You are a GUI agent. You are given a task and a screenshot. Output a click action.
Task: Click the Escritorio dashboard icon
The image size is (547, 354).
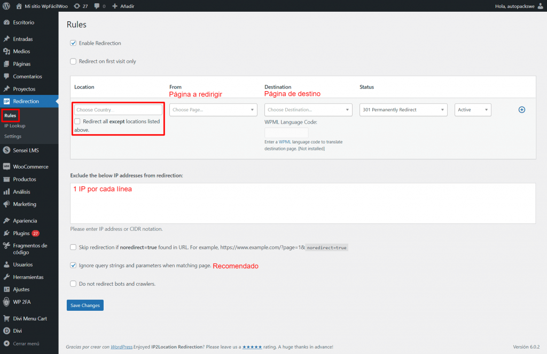(6, 22)
